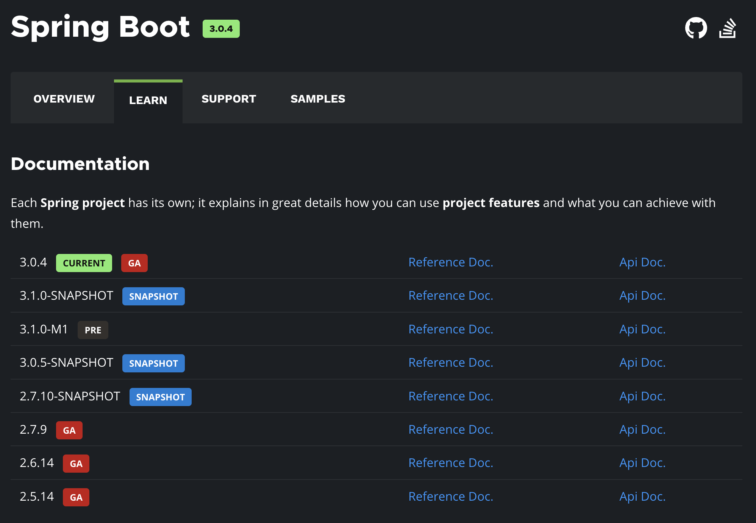Switch to the Overview tab
This screenshot has height=523, width=756.
(x=64, y=99)
